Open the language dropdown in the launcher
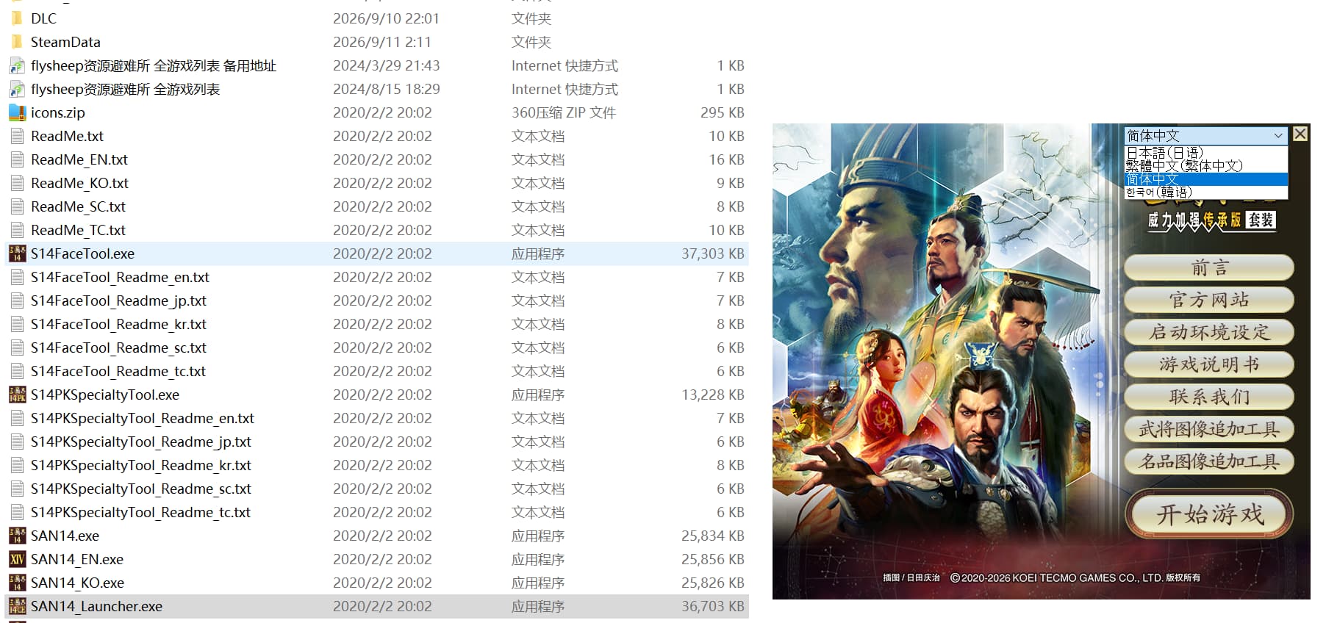 (1206, 136)
